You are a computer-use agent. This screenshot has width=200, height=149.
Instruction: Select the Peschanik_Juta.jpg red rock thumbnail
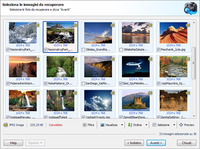point(173,33)
